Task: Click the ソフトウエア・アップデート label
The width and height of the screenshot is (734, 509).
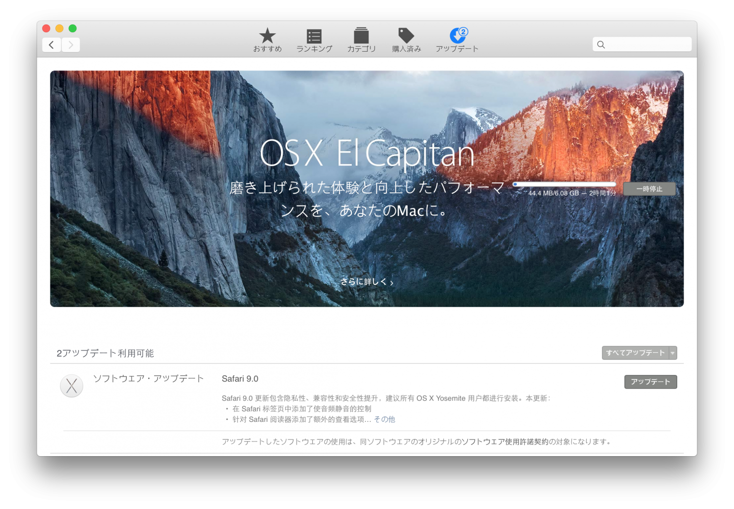Action: [x=148, y=378]
